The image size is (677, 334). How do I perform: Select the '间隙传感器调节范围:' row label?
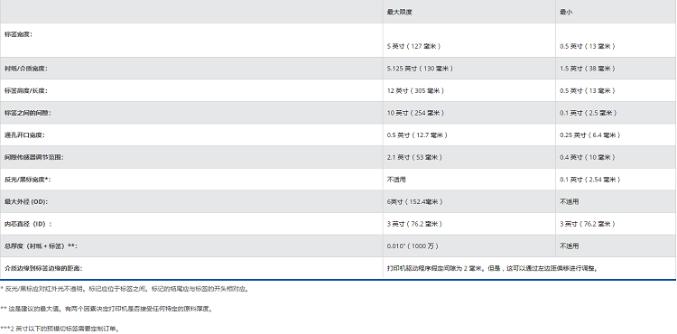coord(34,157)
